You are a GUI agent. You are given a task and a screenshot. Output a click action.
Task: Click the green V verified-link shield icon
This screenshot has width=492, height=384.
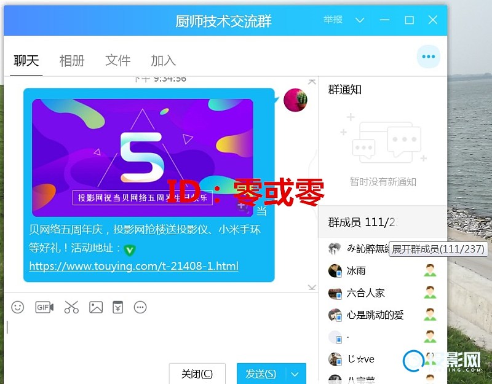pos(129,250)
